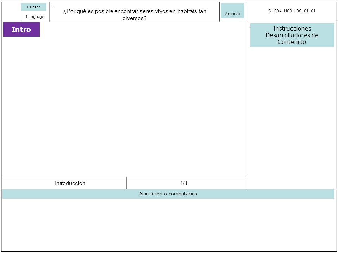
Task: Select the Introducción cell
Action: point(64,183)
